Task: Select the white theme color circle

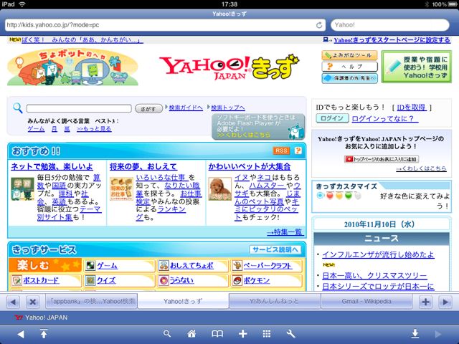Action: tap(358, 195)
